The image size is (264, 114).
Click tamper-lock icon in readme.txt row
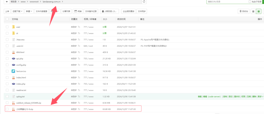click(x=79, y=90)
